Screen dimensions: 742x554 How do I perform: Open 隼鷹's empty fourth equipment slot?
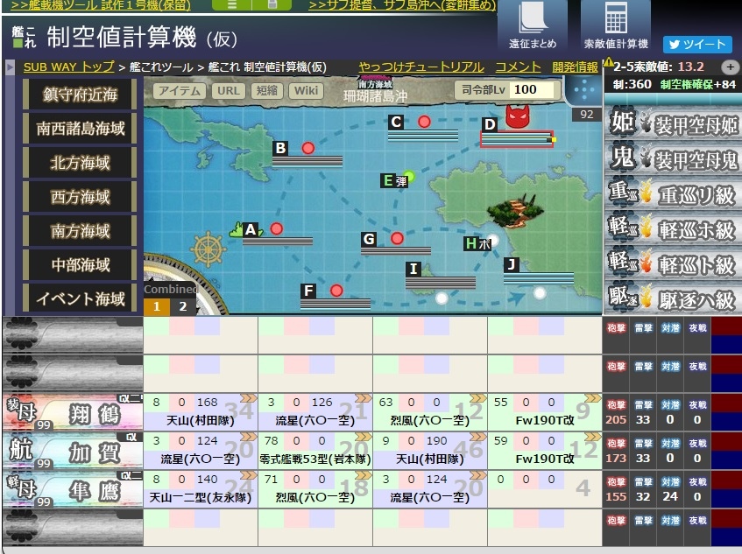[x=545, y=489]
